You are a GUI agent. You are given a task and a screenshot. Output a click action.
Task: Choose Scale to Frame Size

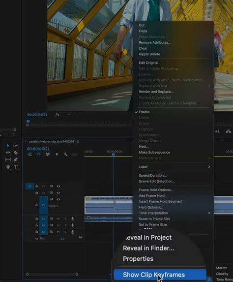154,219
